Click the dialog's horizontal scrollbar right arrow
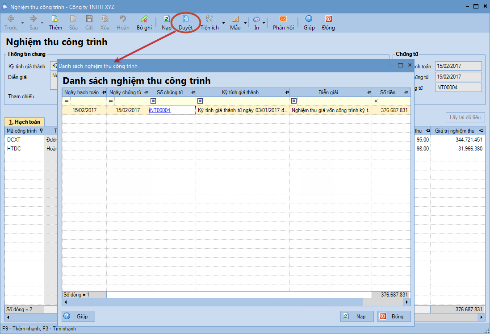Screen dimensions: 490x334 (x=407, y=302)
